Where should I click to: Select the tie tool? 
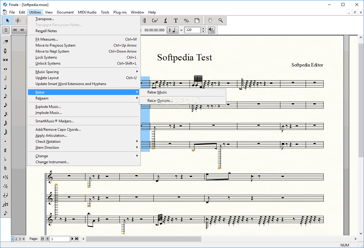pyautogui.click(x=5, y=195)
